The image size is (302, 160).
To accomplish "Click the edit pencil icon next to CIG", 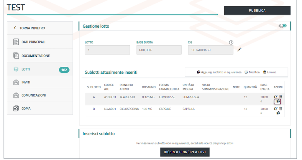I will (x=239, y=50).
